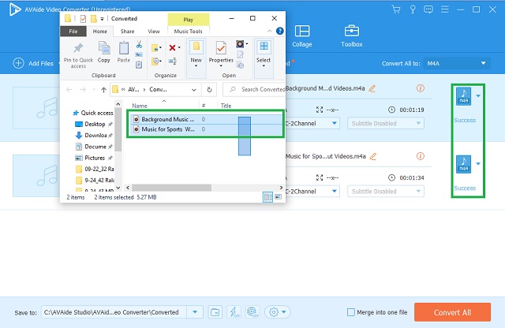This screenshot has width=505, height=328.
Task: Click the second file's music thumbnail
Action: tap(36, 176)
